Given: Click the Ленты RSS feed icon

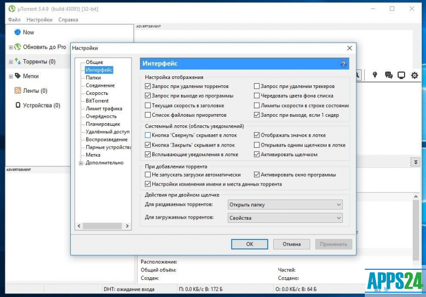Looking at the screenshot, I should pos(18,91).
